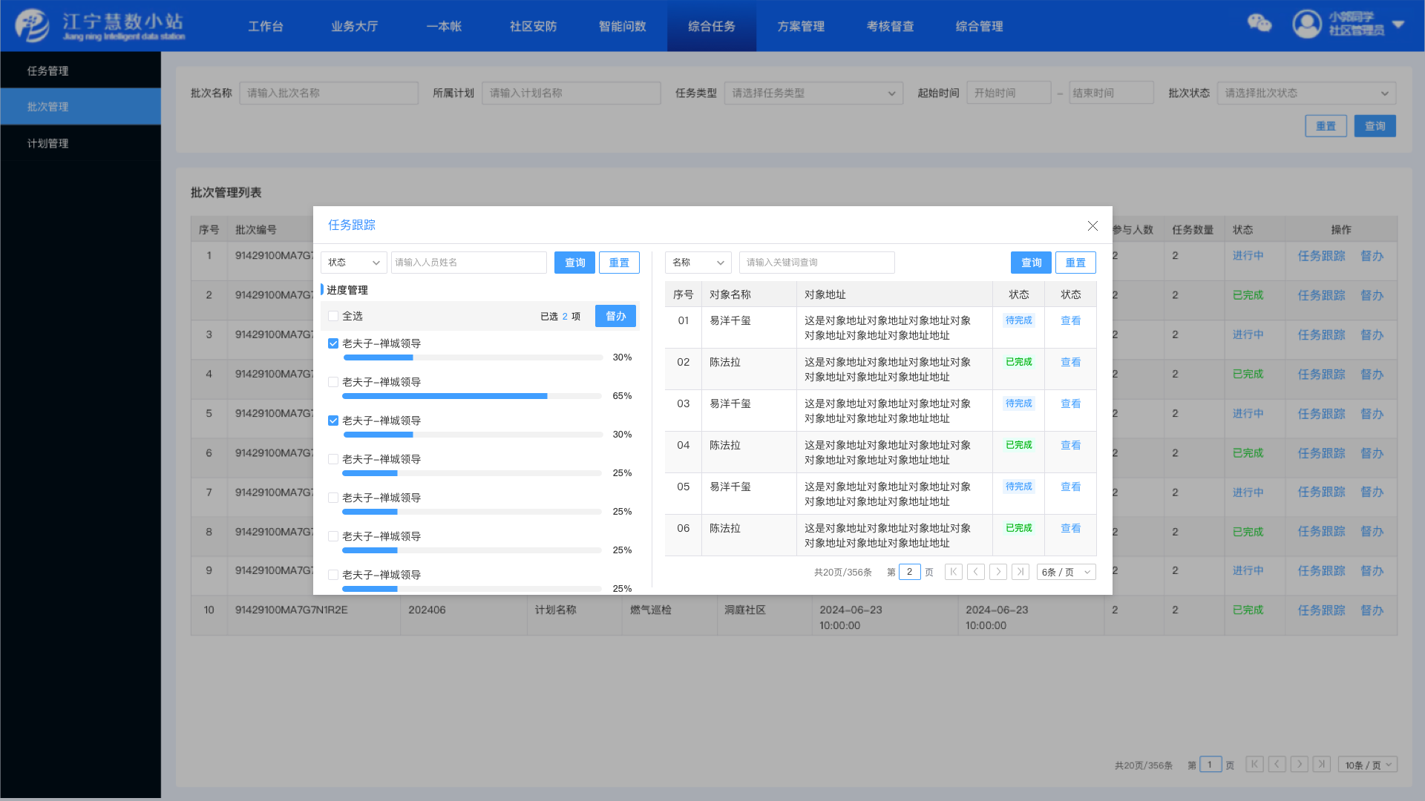Expand the user account dropdown arrow
The height and width of the screenshot is (801, 1425).
1398,24
